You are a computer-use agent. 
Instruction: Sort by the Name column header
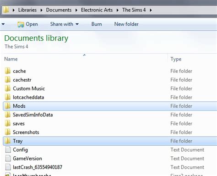click(11, 59)
